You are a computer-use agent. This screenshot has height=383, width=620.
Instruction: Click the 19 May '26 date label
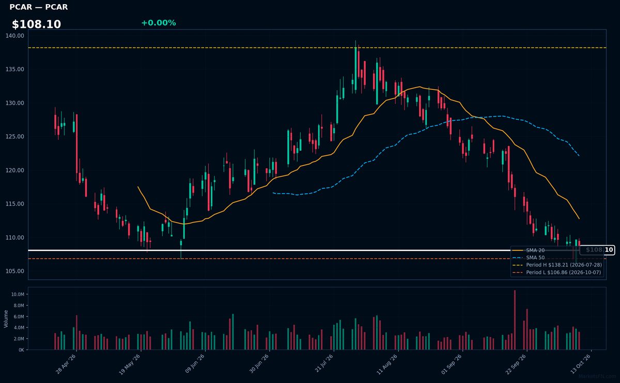[x=130, y=363]
